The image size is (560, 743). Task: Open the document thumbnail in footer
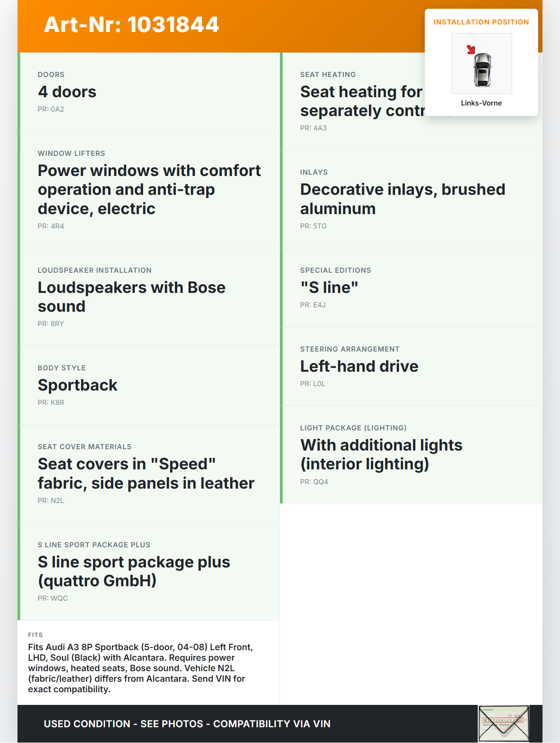504,723
